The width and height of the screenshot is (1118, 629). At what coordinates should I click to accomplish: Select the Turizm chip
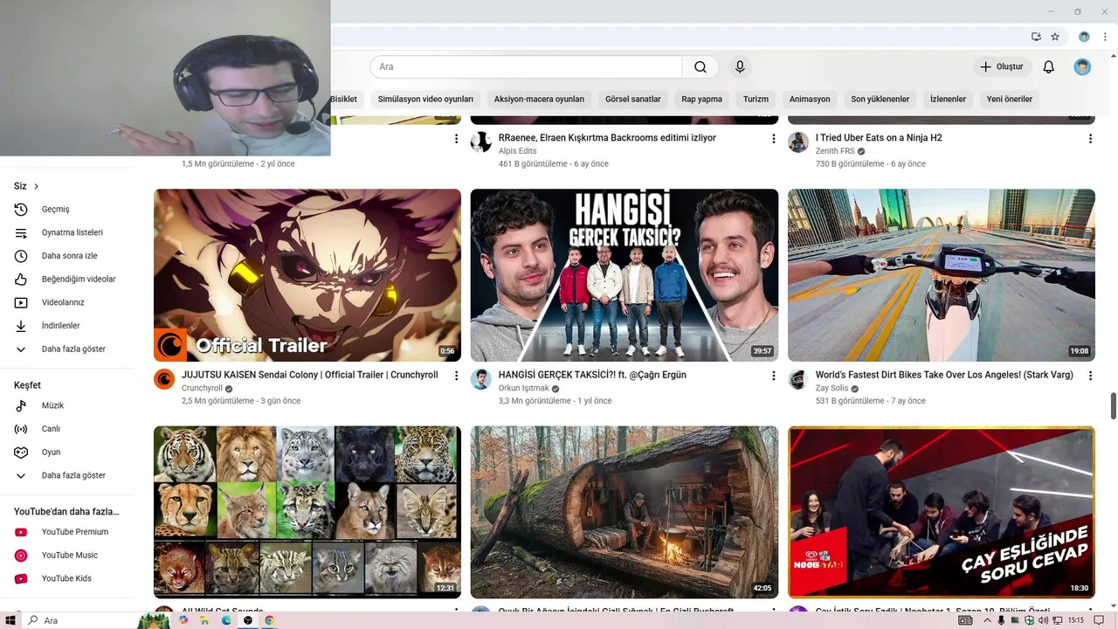[756, 99]
